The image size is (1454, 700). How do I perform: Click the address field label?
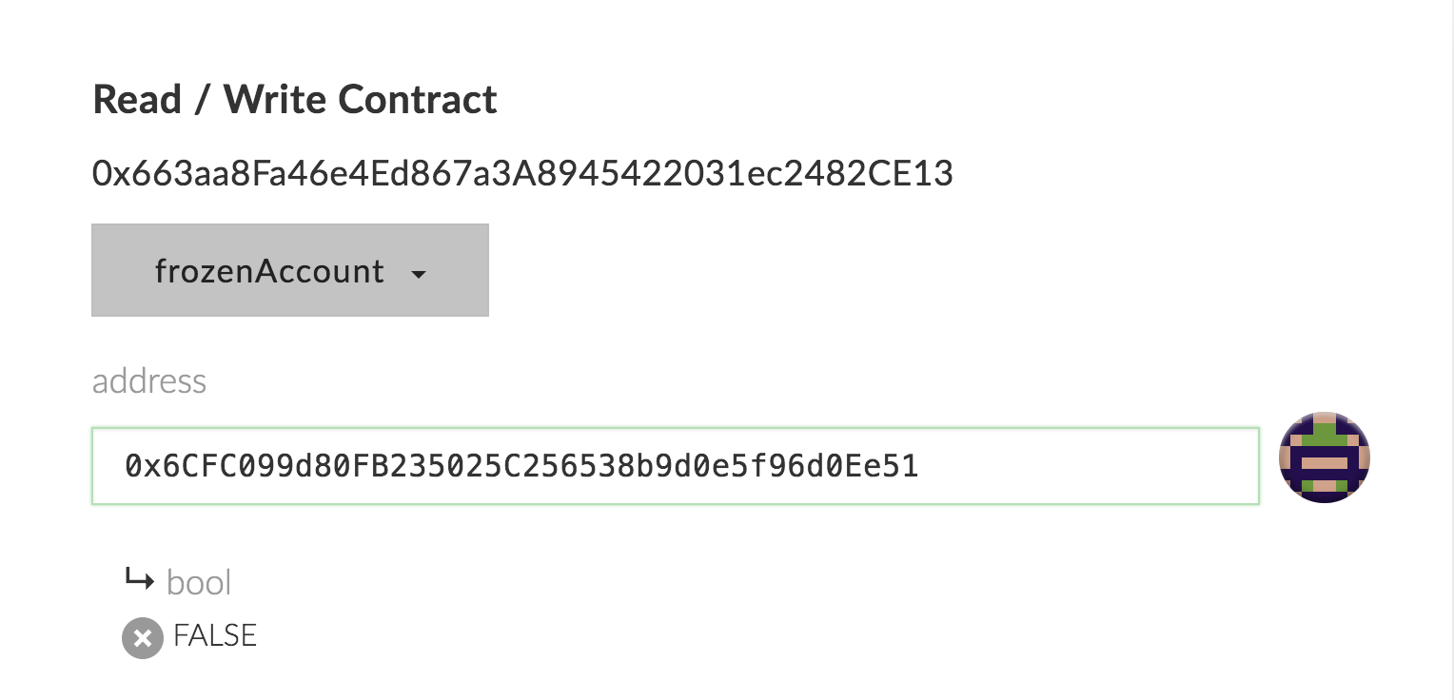(x=149, y=381)
